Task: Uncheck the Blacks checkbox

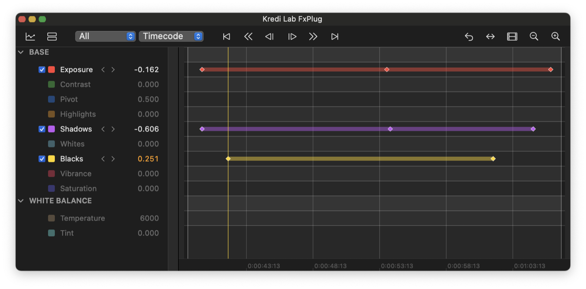Action: (42, 159)
